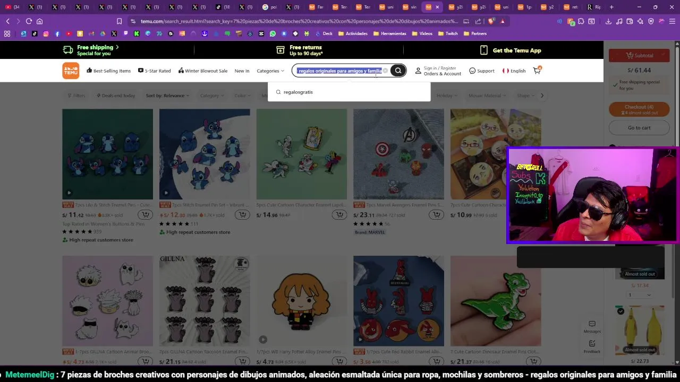This screenshot has height=382, width=680.
Task: Open the Free returns banner
Action: click(x=300, y=50)
